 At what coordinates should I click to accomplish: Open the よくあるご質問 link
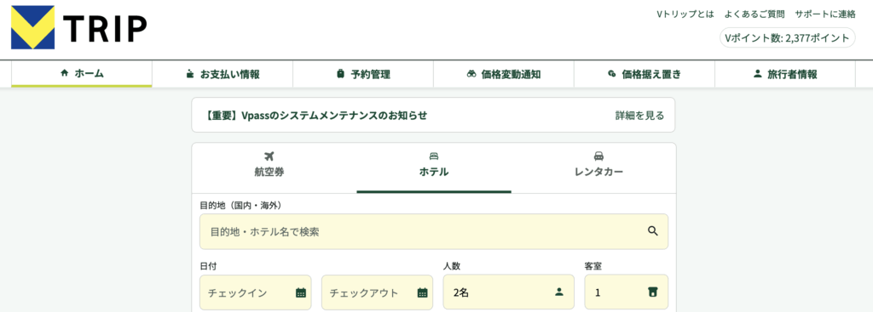point(754,14)
